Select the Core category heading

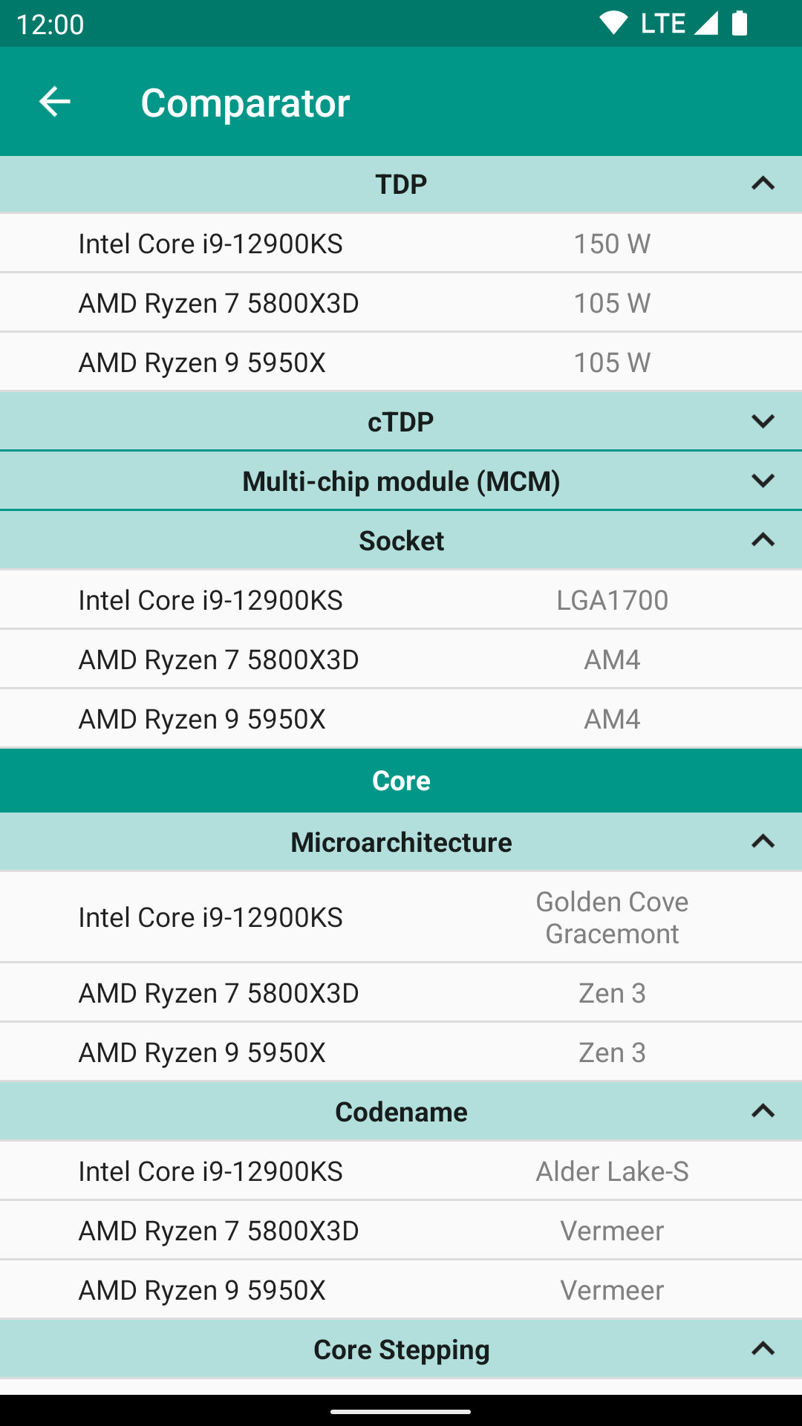click(401, 781)
